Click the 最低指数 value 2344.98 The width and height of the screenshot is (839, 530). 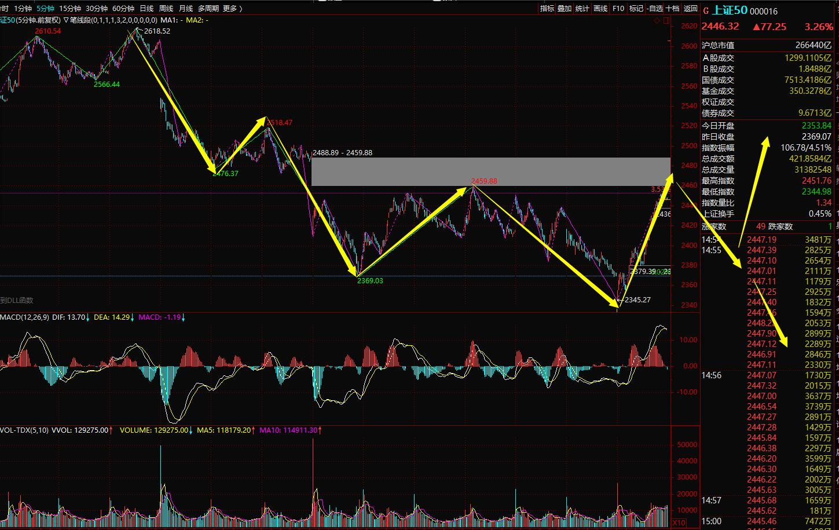pos(816,192)
